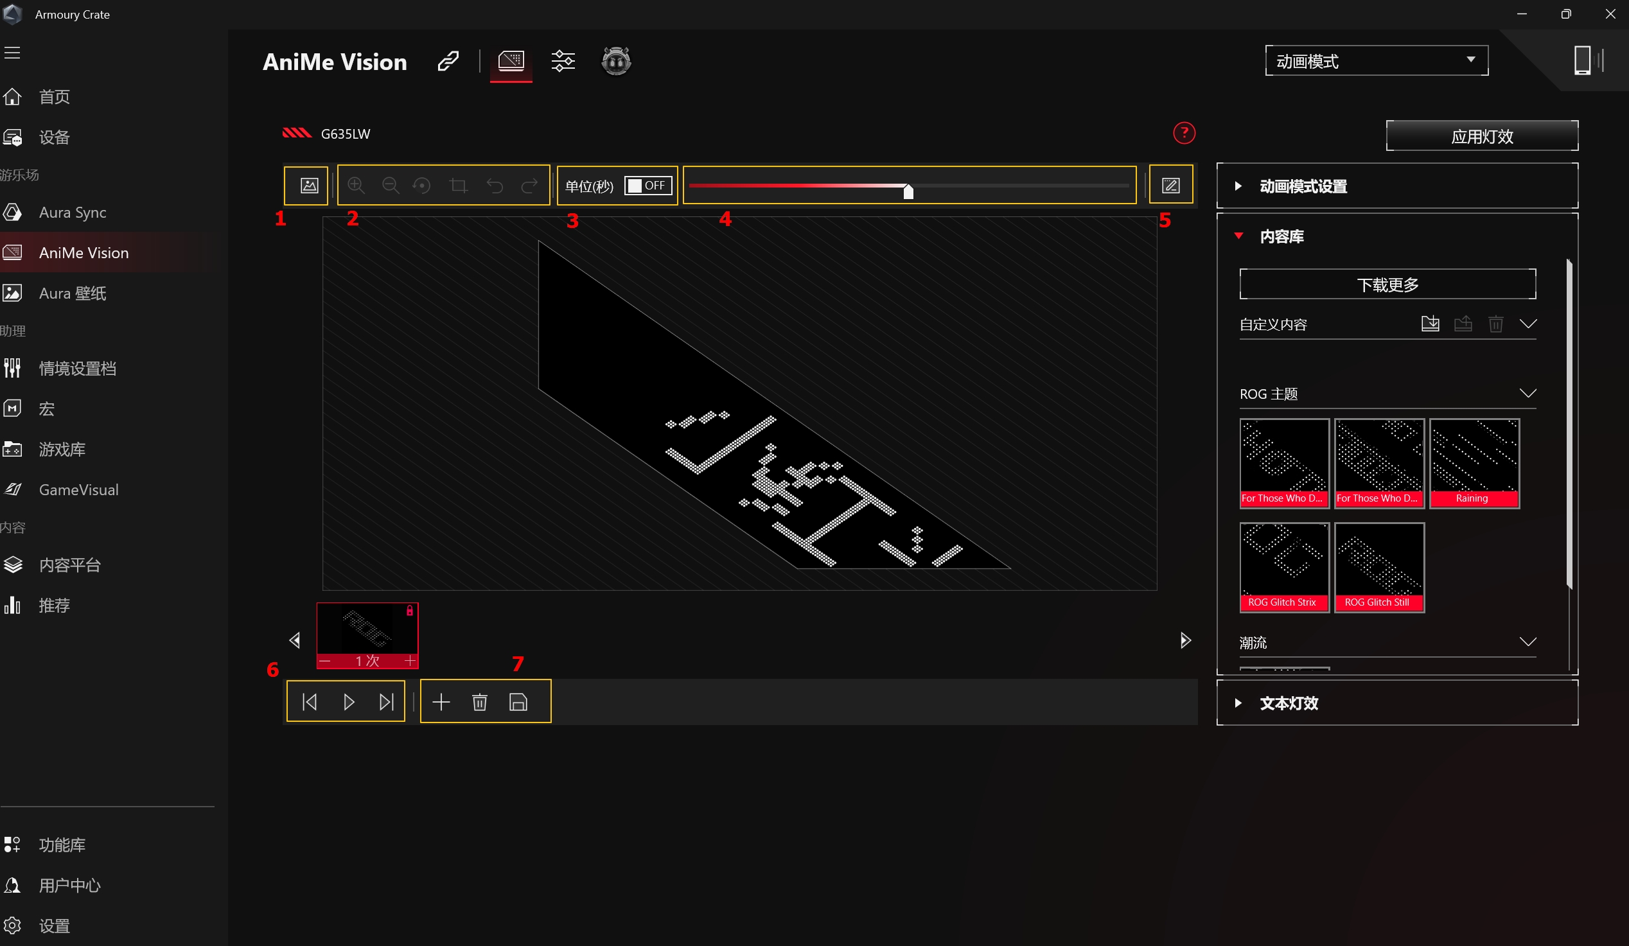Expand the 文本灯效 section
The width and height of the screenshot is (1629, 946).
coord(1397,703)
